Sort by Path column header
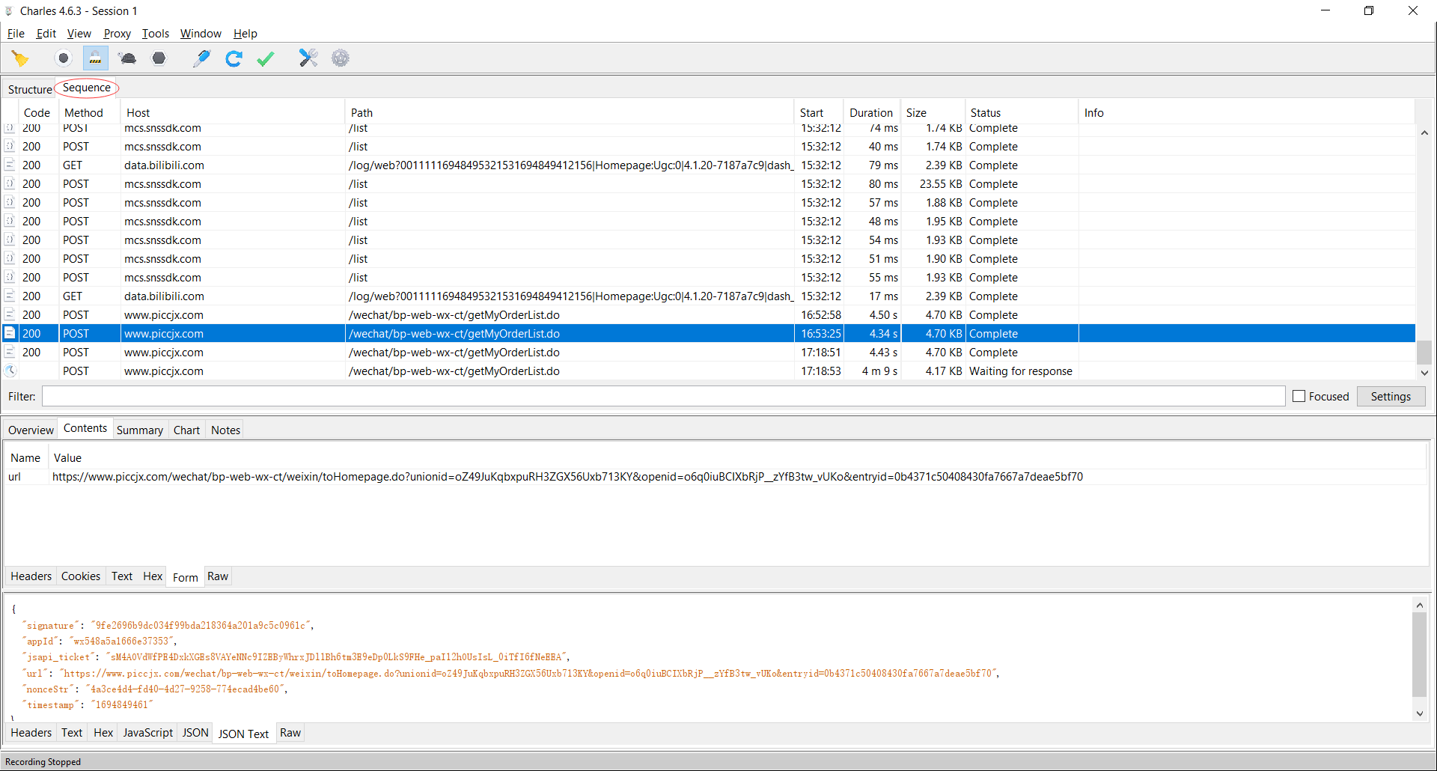 (569, 113)
